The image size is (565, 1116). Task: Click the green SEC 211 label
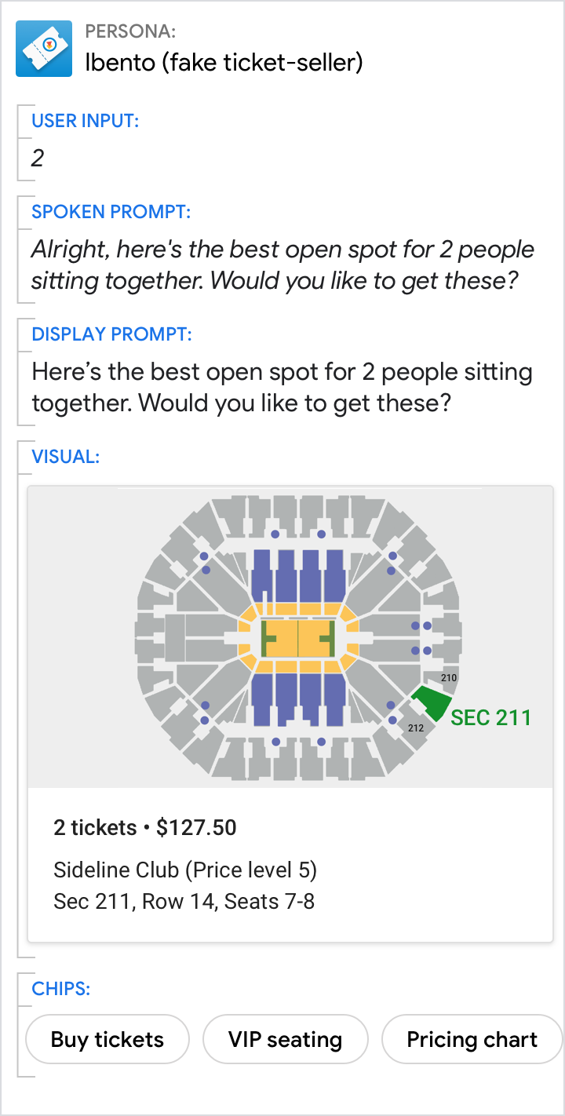pos(491,717)
